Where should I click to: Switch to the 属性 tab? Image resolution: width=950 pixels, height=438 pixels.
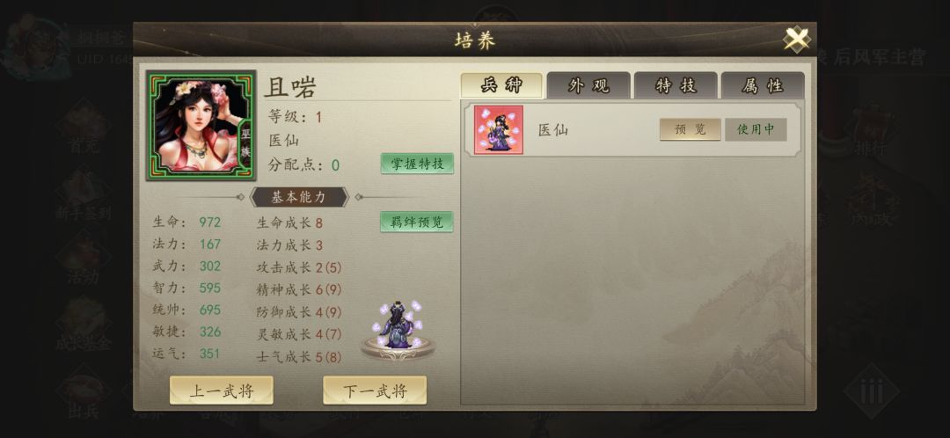pyautogui.click(x=762, y=86)
